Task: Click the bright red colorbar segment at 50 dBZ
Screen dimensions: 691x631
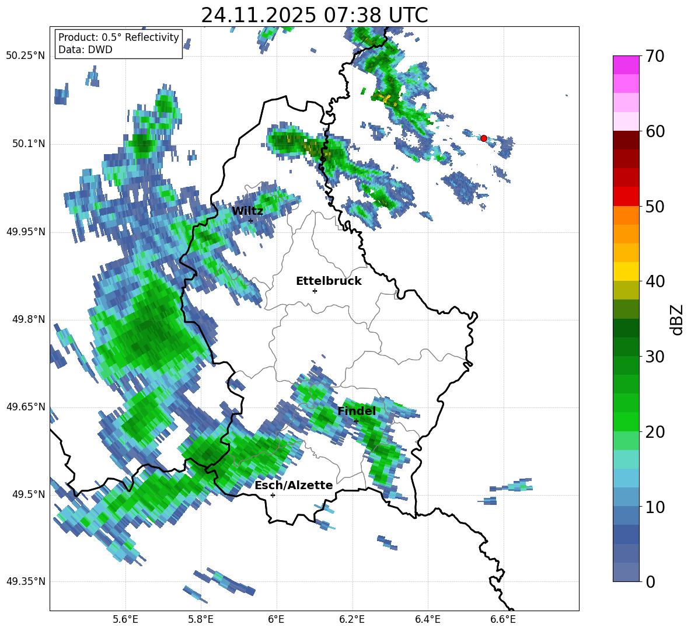Action: coord(626,197)
